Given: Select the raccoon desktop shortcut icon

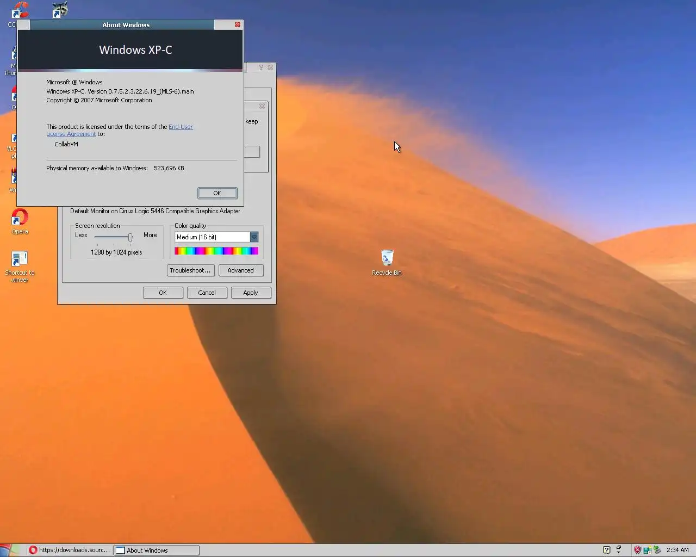Looking at the screenshot, I should (x=60, y=10).
